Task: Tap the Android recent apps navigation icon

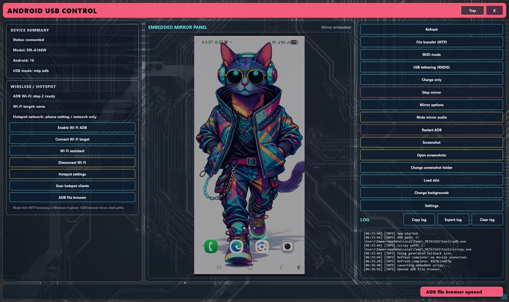Action: [x=219, y=267]
